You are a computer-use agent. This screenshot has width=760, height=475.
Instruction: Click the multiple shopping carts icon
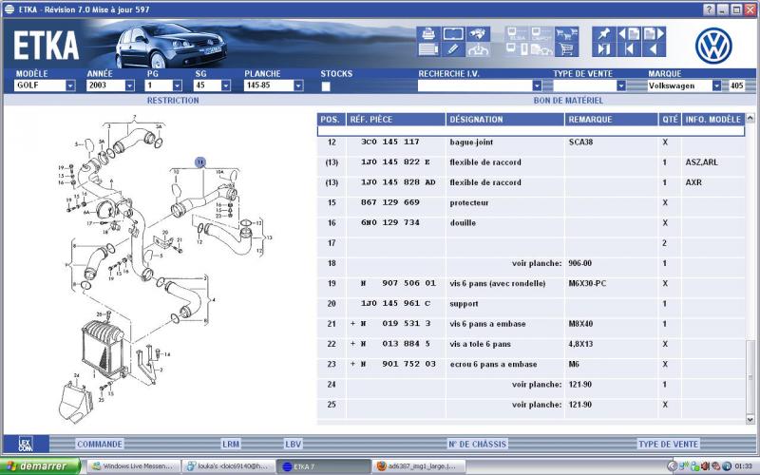coord(566,34)
